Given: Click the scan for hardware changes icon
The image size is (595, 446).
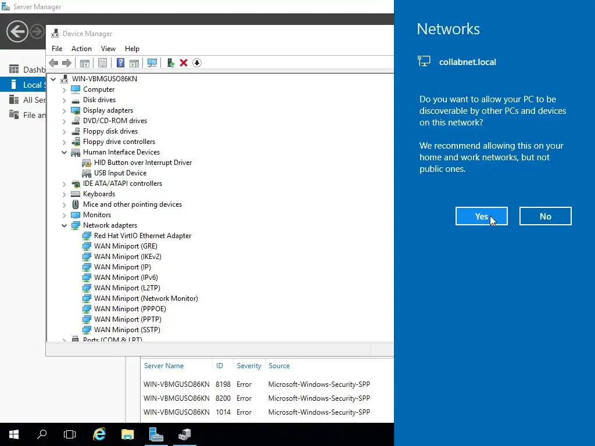Looking at the screenshot, I should click(x=152, y=63).
